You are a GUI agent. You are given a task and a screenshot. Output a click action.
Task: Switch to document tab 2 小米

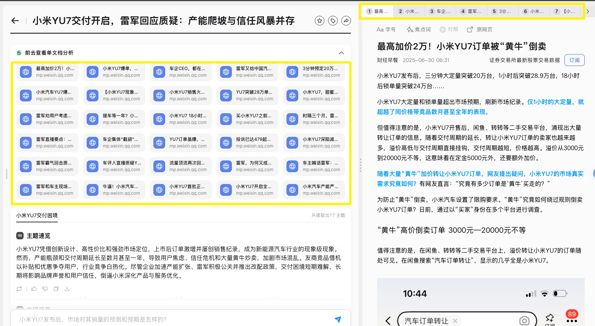click(x=409, y=11)
